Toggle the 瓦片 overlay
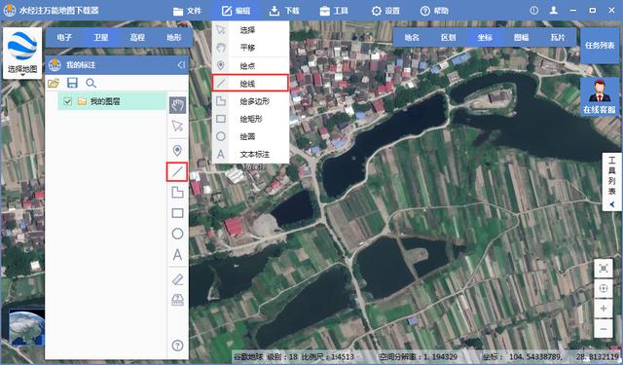623x365 pixels. point(558,37)
